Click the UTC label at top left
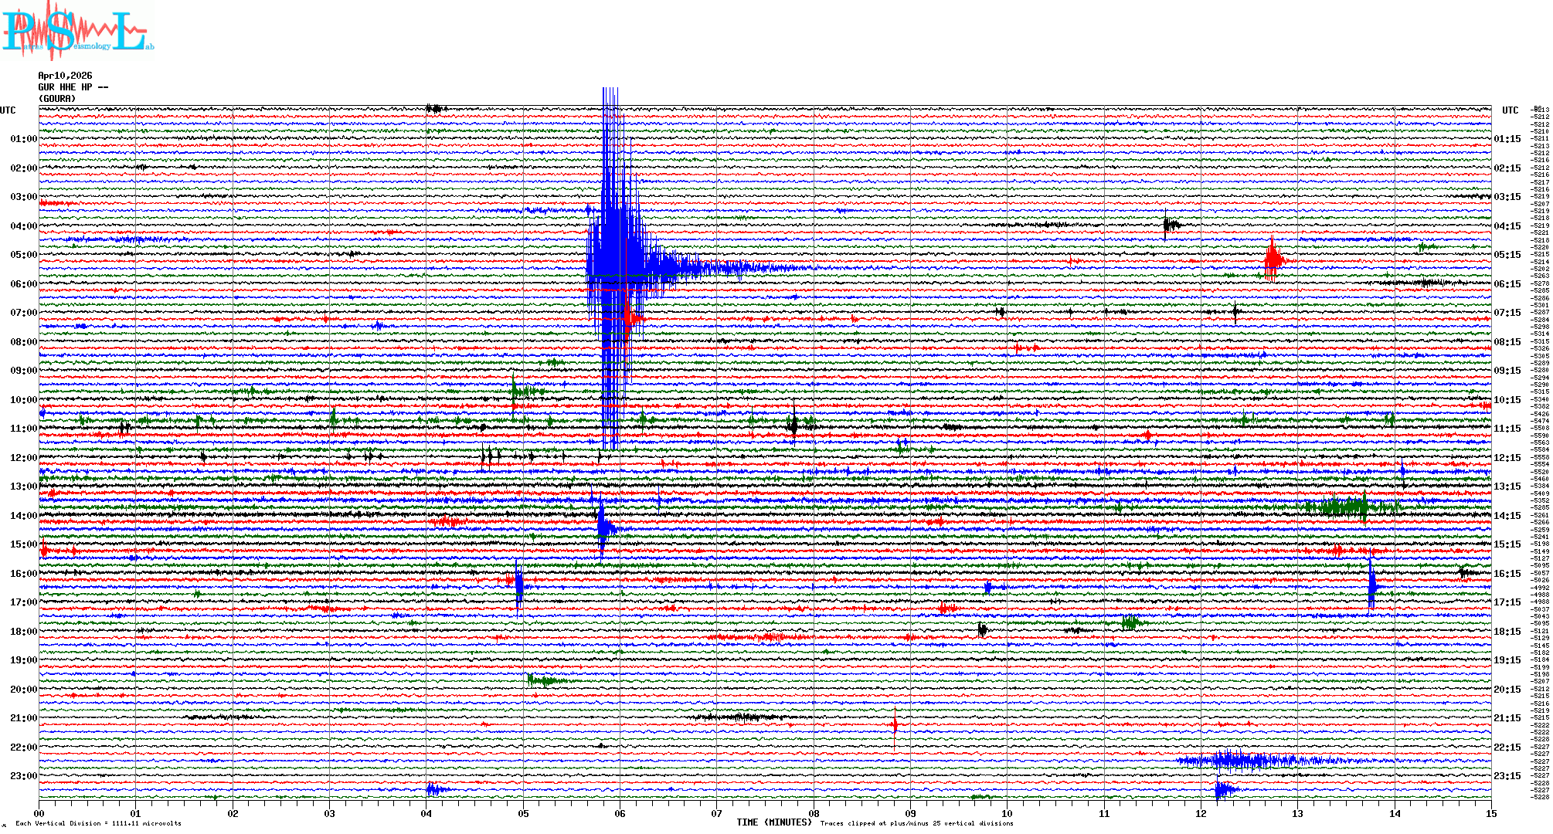Viewport: 1553px width, 834px height. (8, 110)
